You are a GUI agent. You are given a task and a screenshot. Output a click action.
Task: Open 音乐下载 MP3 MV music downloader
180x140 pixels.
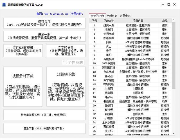(44, 128)
